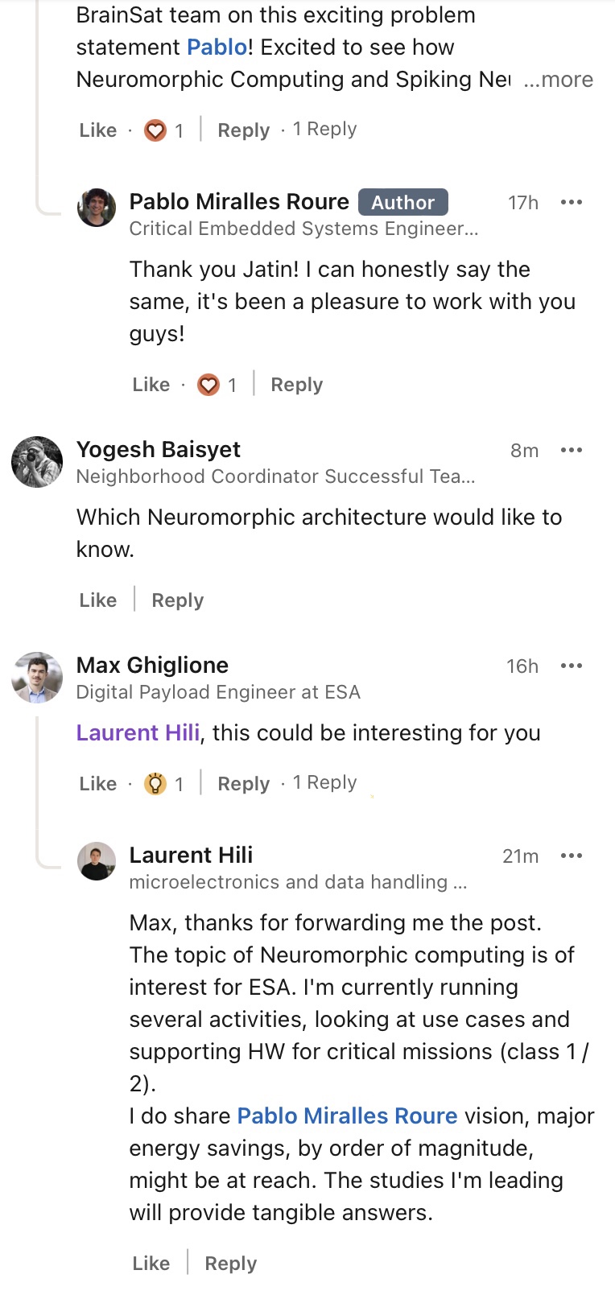The height and width of the screenshot is (1299, 615).
Task: Click the lightbulb reaction icon on Max's comment
Action: pos(155,784)
